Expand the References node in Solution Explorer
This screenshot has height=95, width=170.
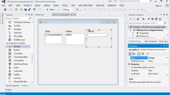click(x=133, y=36)
